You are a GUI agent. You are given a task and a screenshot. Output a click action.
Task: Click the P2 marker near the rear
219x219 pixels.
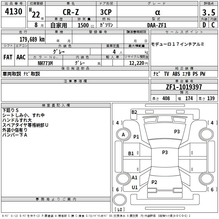pyautogui.click(x=154, y=182)
